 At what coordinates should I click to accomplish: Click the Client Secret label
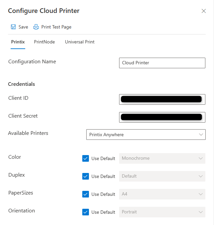click(x=23, y=116)
